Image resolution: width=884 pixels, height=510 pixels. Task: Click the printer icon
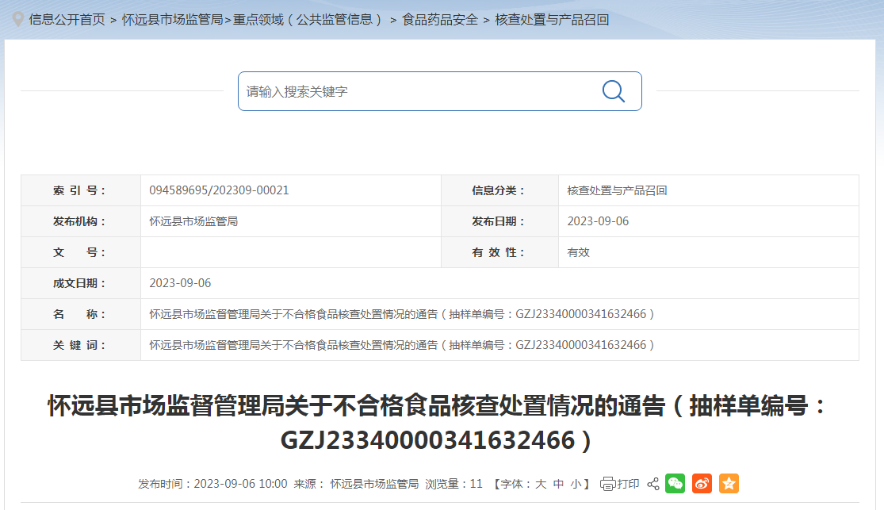click(607, 484)
